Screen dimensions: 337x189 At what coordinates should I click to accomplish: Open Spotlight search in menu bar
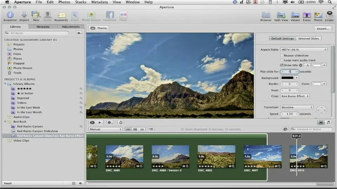point(330,2)
